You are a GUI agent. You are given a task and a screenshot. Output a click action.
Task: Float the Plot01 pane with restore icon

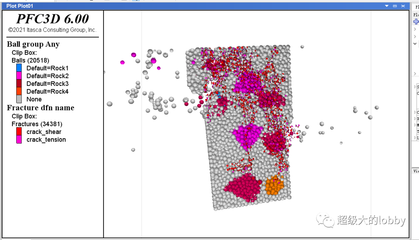click(395, 6)
